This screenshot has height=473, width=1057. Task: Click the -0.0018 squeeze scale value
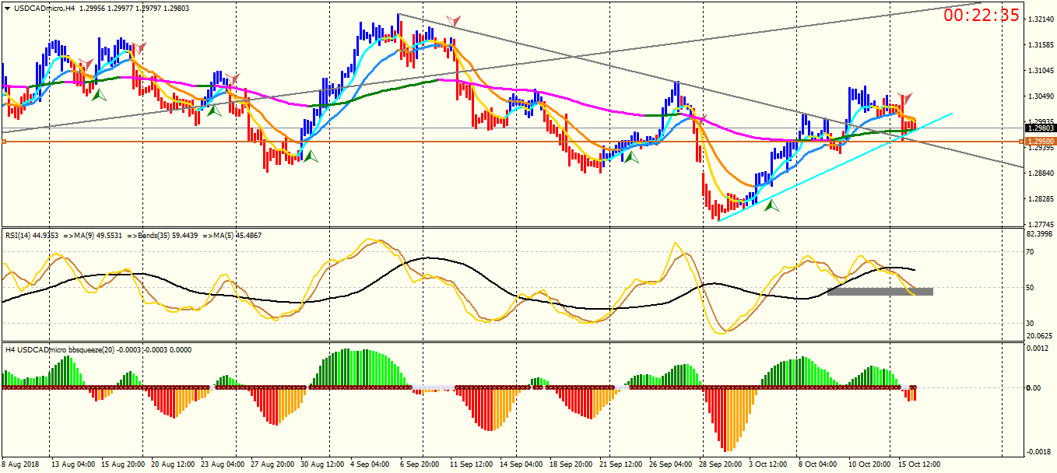point(1038,452)
